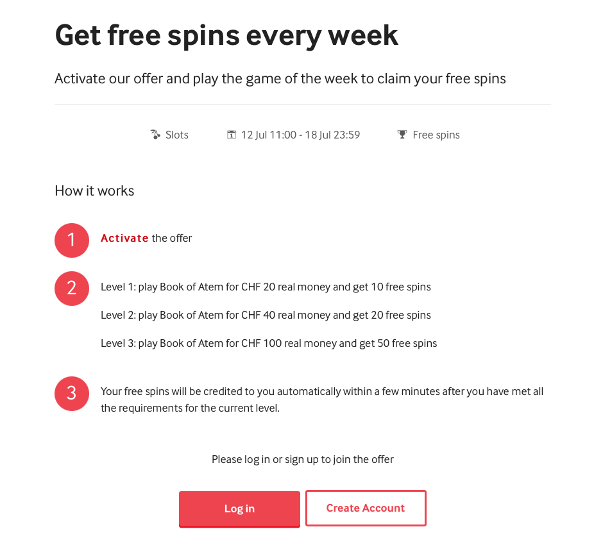Click the red step 3 circle
Screen dimensions: 603x554
click(x=72, y=393)
